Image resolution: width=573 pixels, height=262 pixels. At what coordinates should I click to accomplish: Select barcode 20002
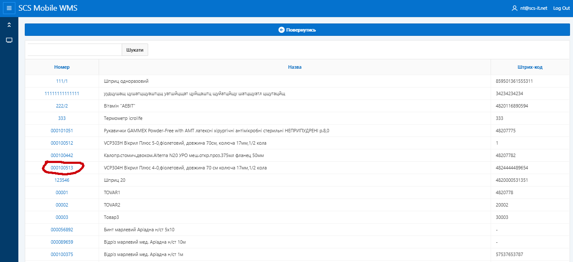click(x=502, y=205)
